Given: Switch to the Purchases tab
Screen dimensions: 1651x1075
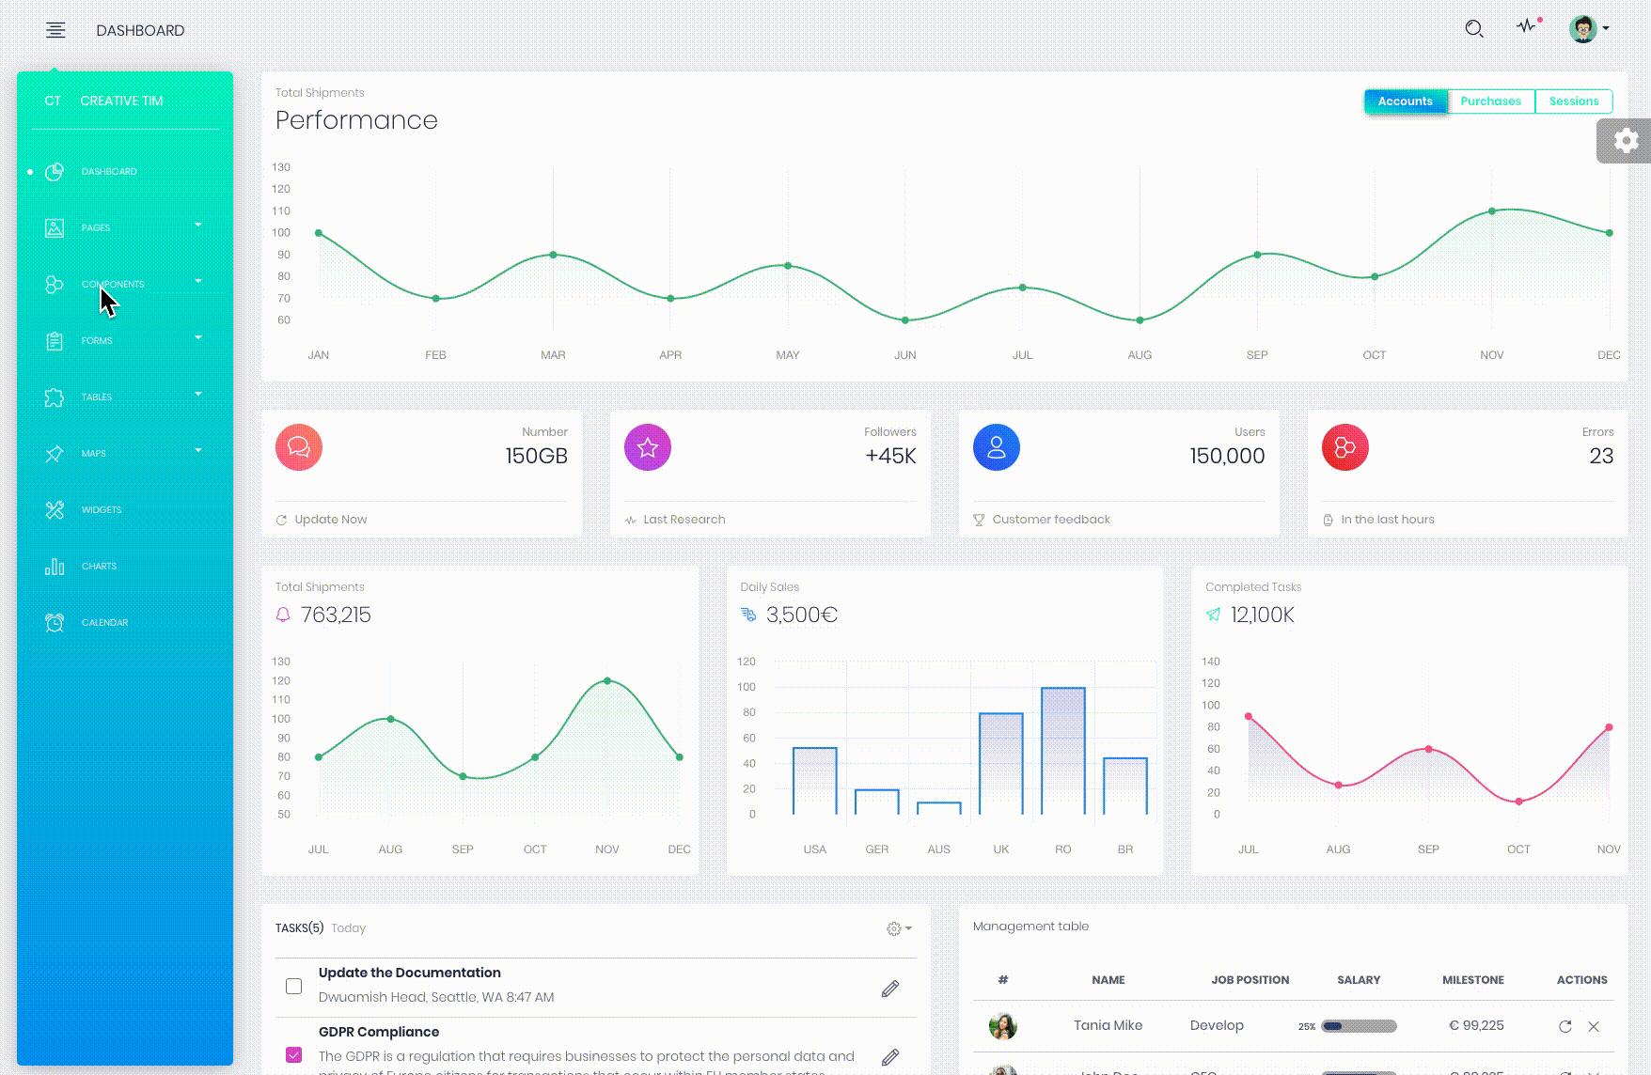Looking at the screenshot, I should [1490, 101].
